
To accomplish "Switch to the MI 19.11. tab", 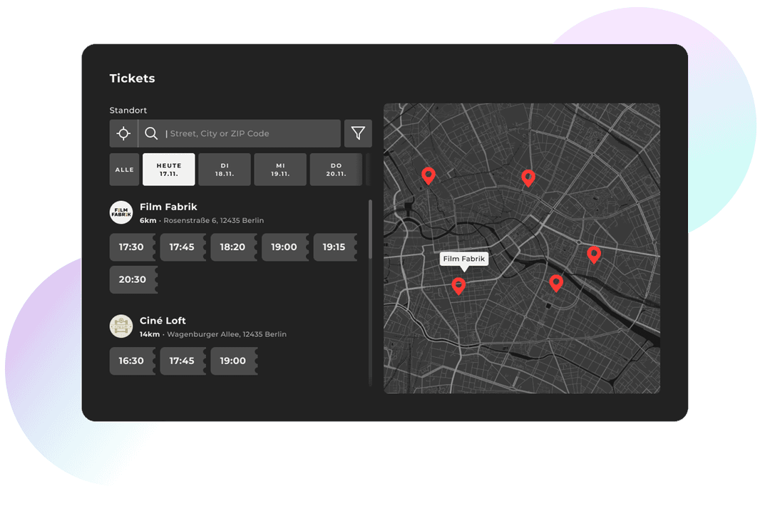I will pyautogui.click(x=279, y=169).
